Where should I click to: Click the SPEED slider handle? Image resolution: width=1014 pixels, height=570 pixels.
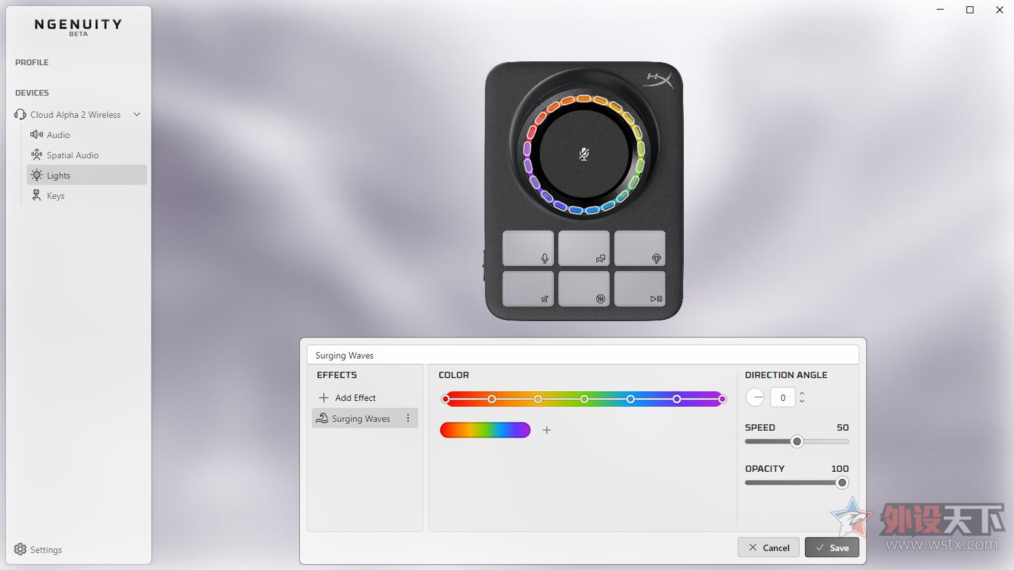797,441
